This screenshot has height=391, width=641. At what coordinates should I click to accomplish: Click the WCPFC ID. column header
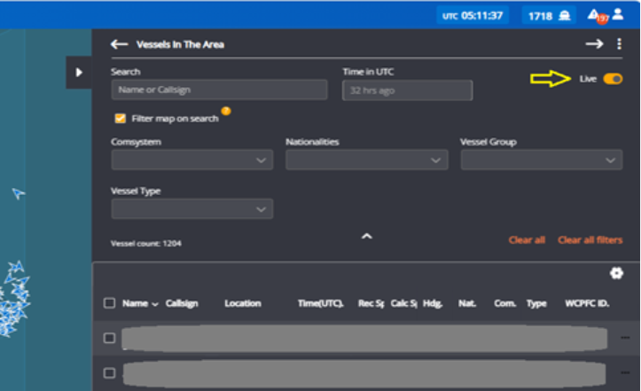coord(587,303)
